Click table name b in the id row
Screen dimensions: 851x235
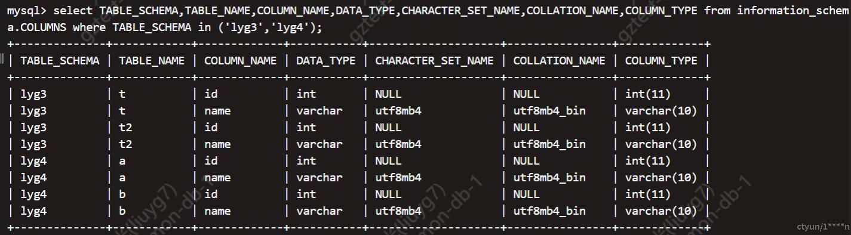122,194
